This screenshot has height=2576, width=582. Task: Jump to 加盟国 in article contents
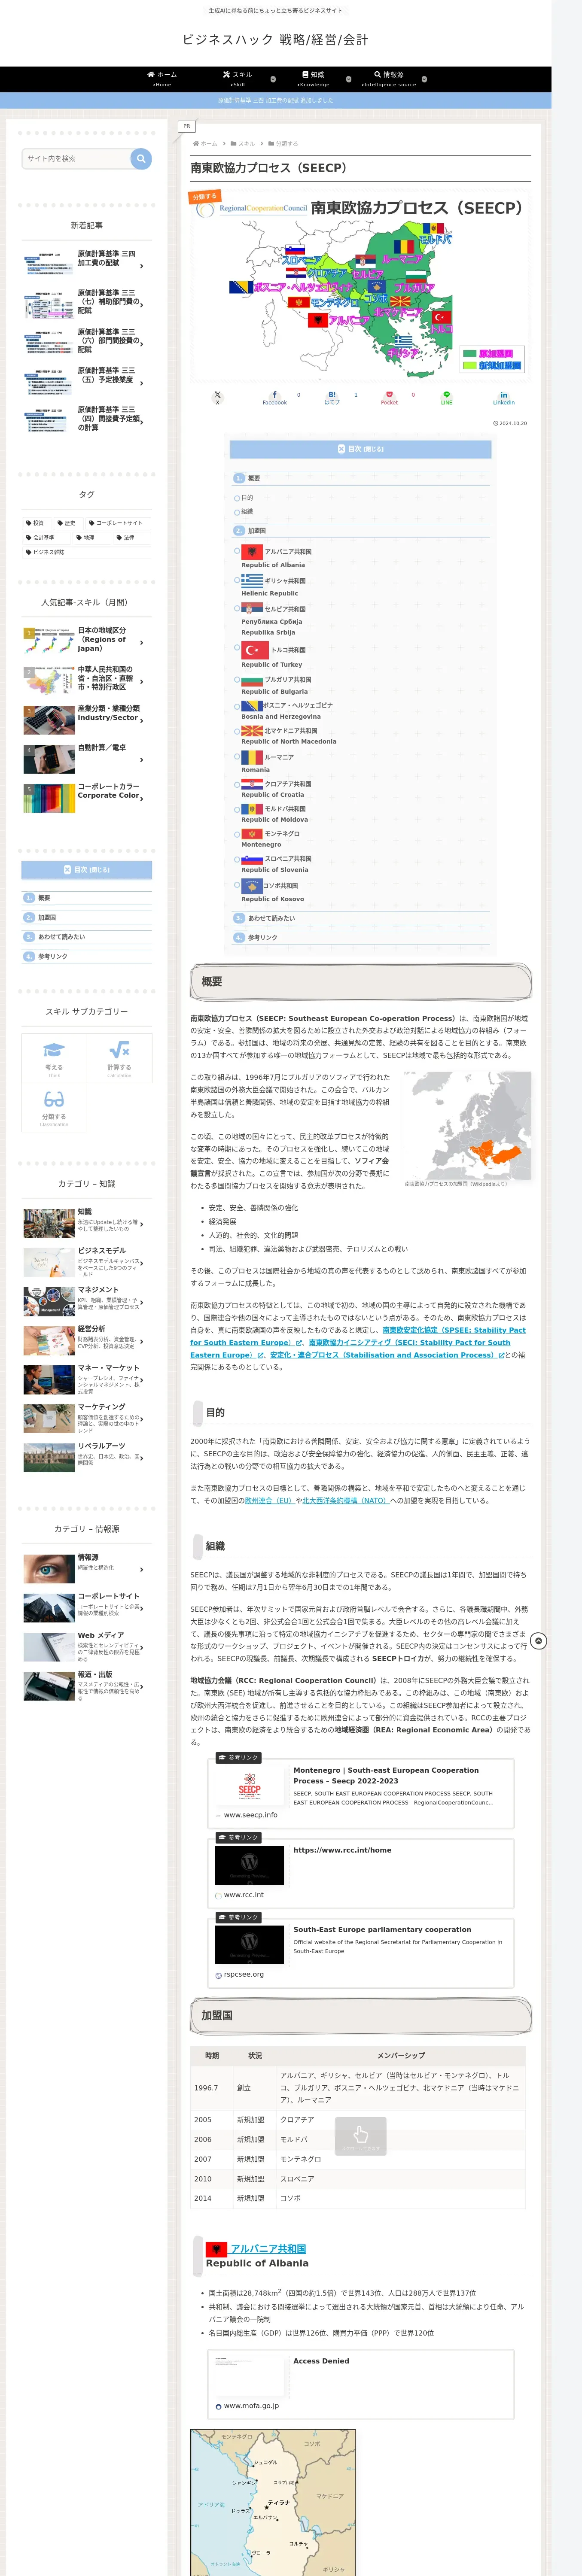point(257,531)
